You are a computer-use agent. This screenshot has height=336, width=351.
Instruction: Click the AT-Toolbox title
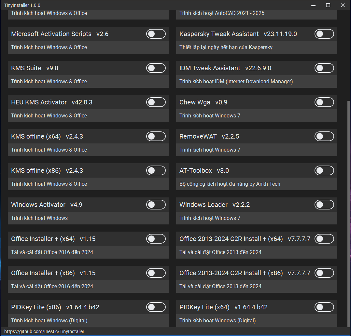[x=196, y=170]
